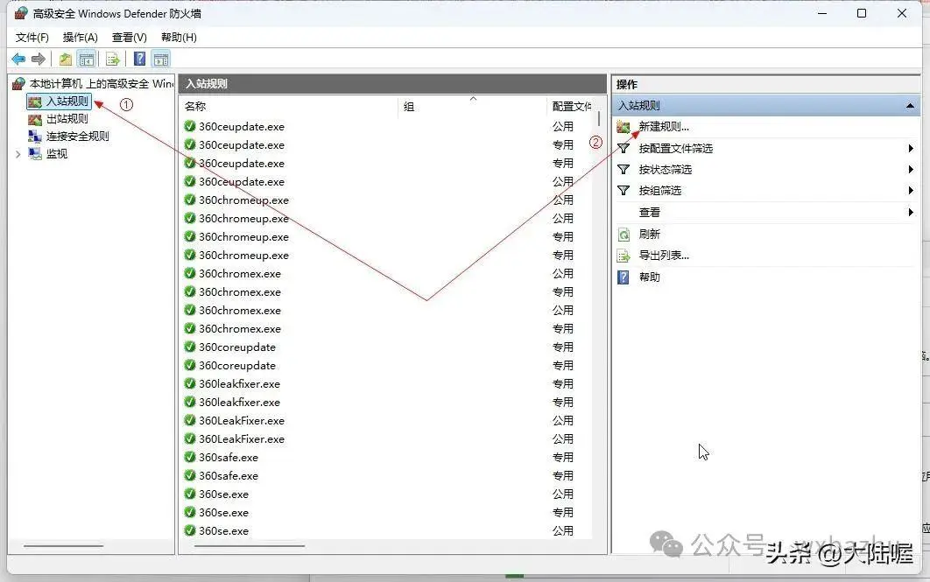930x582 pixels.
Task: Click the Up one level folder icon
Action: (x=66, y=59)
